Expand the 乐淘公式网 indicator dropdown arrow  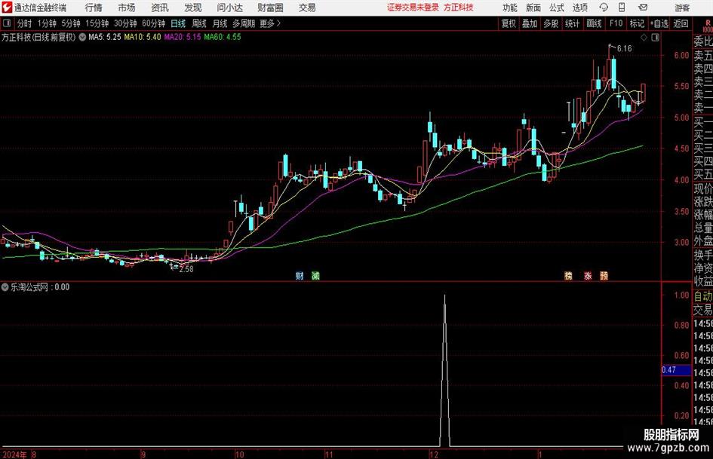tap(5, 287)
